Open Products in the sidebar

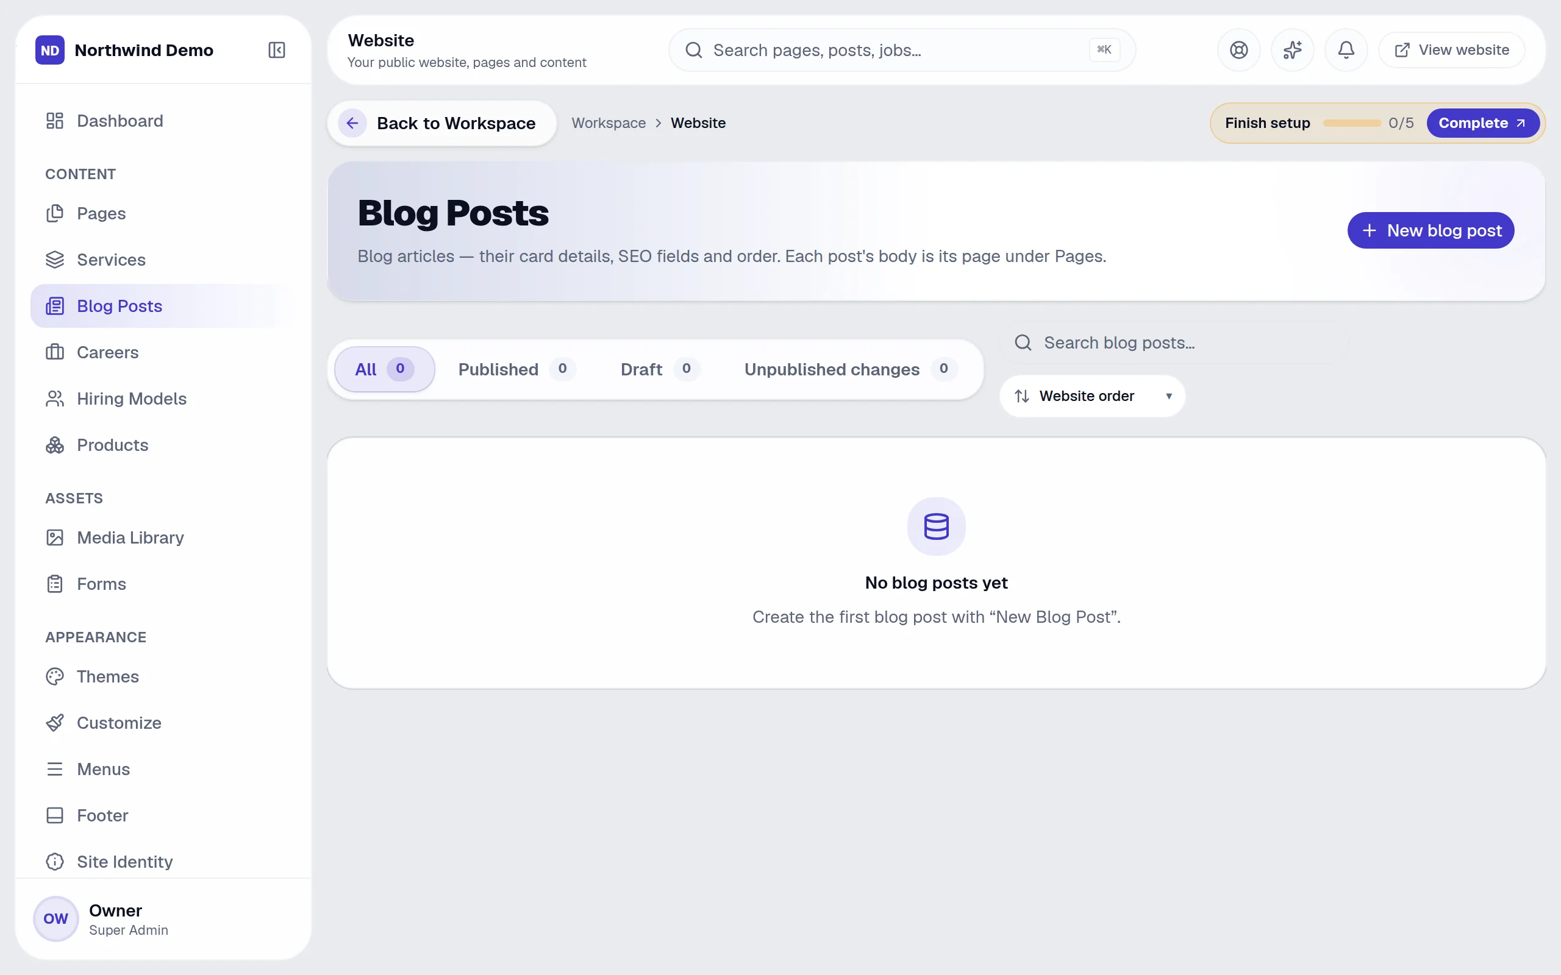[163, 445]
